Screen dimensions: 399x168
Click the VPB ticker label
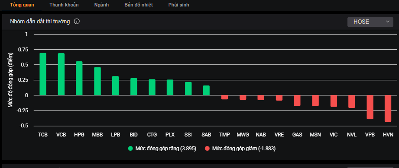pos(370,135)
